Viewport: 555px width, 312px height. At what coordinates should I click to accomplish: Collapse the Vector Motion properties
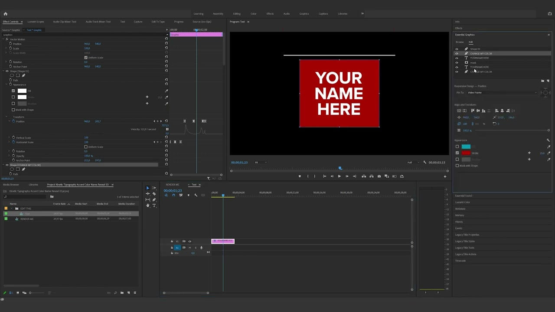pyautogui.click(x=4, y=39)
